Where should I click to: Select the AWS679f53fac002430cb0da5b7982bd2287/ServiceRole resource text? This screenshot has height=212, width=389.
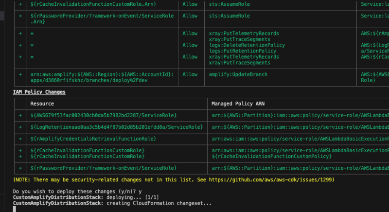pos(103,115)
